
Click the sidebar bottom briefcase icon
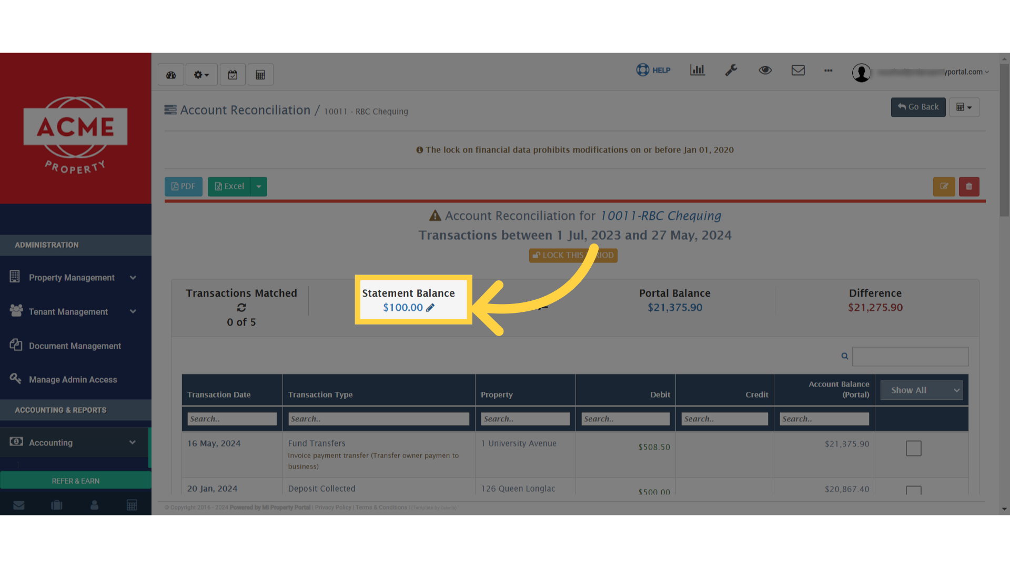pos(57,505)
